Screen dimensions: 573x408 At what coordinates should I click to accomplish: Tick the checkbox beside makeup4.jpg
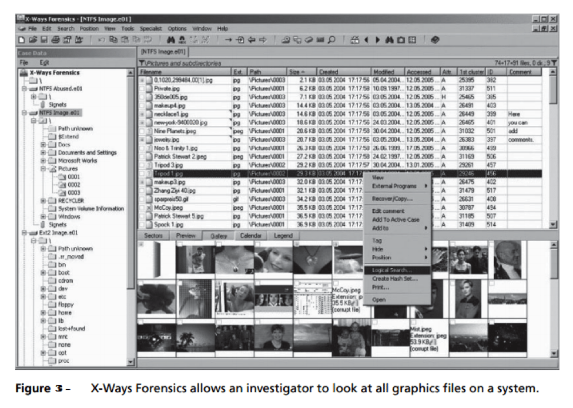point(142,105)
